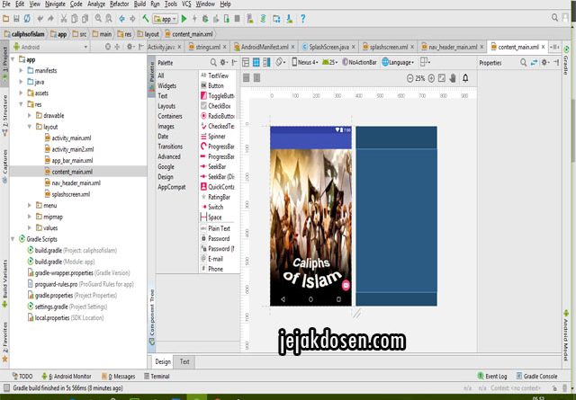
Task: Select the ToggleButton widget in Palette
Action: 218,96
